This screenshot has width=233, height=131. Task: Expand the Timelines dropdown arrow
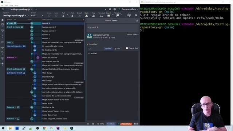(x=122, y=15)
